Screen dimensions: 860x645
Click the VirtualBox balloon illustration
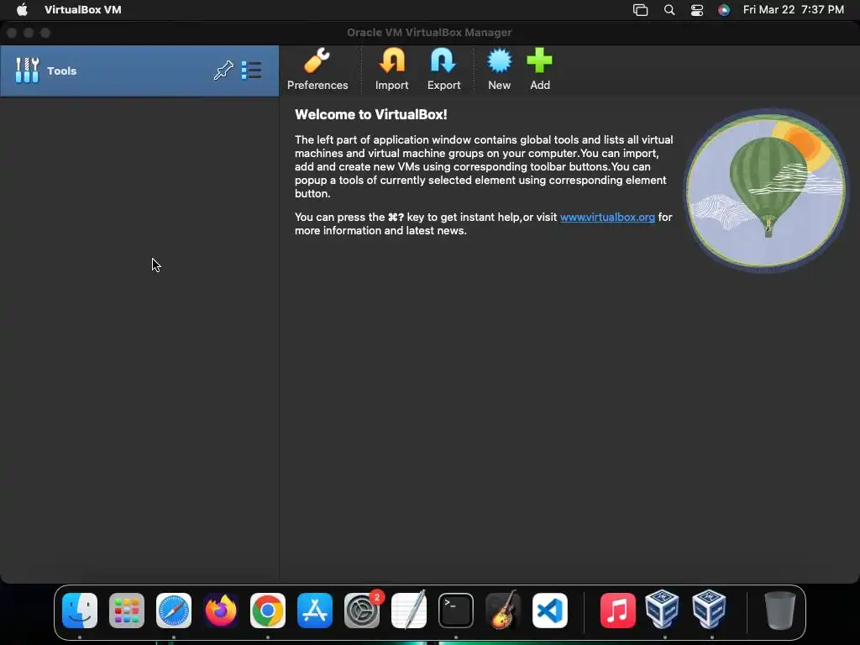pos(766,191)
